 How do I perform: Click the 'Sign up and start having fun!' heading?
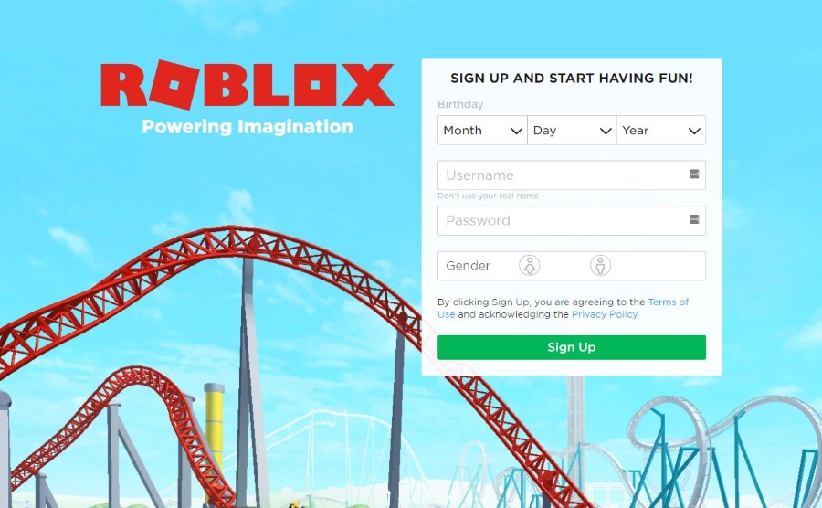coord(572,78)
